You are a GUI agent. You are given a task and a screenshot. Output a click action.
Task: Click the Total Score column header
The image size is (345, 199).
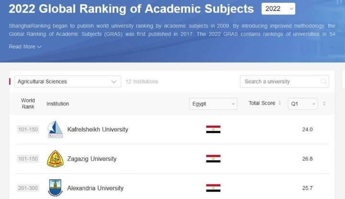point(262,103)
